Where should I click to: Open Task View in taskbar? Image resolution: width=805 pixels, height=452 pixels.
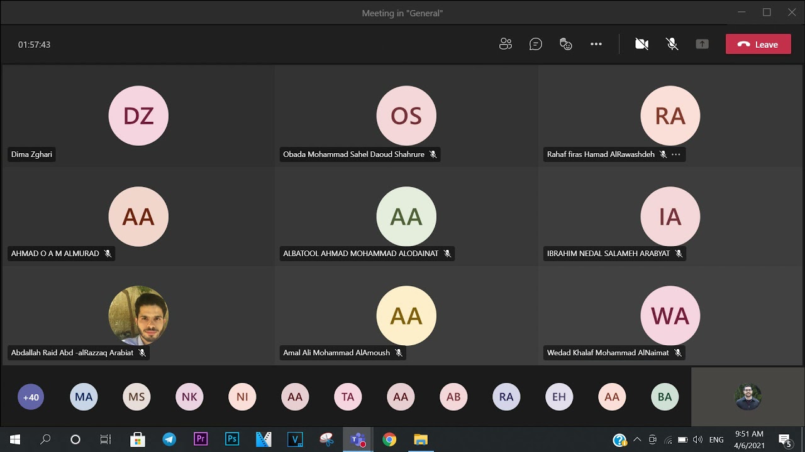point(106,439)
